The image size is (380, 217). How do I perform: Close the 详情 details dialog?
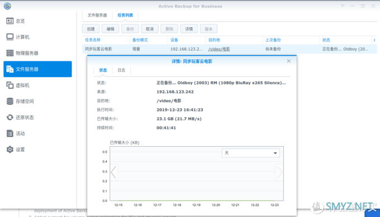tap(289, 61)
